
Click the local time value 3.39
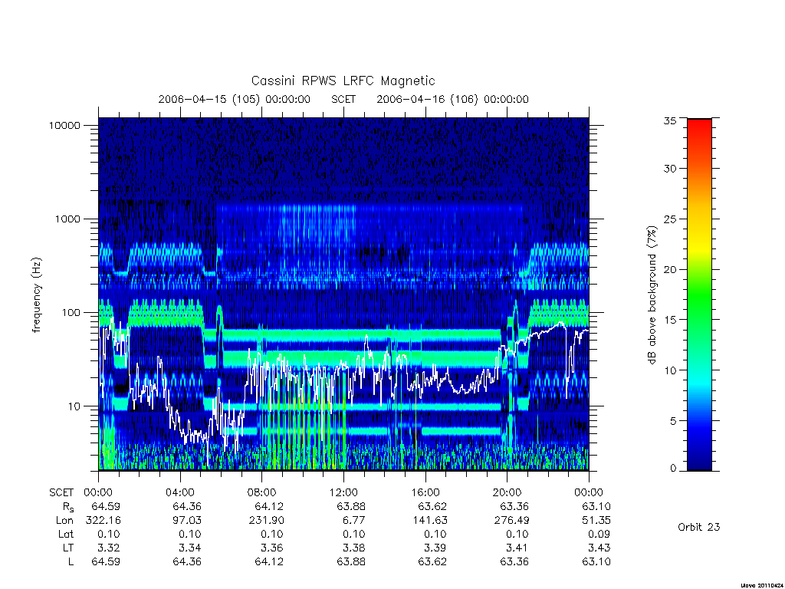(x=436, y=548)
